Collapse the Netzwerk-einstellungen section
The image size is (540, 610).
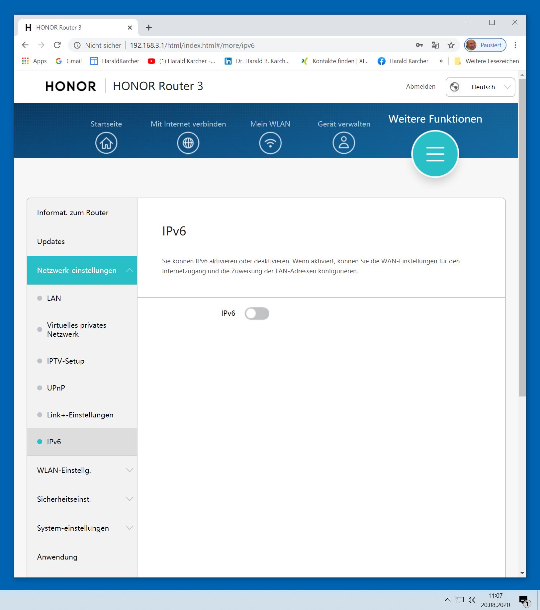click(x=82, y=270)
